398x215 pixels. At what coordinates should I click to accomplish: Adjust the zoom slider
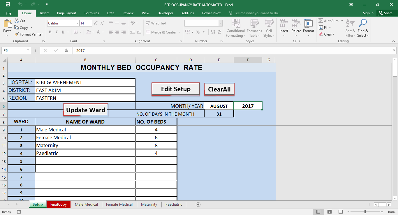click(365, 212)
